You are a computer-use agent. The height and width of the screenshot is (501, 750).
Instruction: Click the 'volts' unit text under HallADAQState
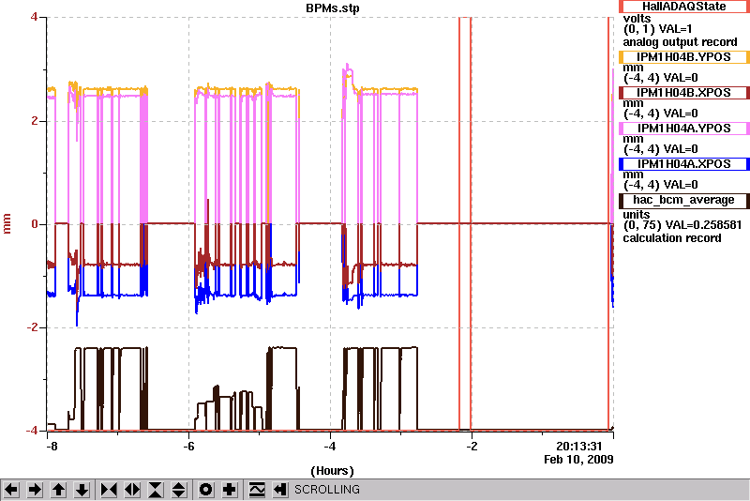click(x=637, y=19)
